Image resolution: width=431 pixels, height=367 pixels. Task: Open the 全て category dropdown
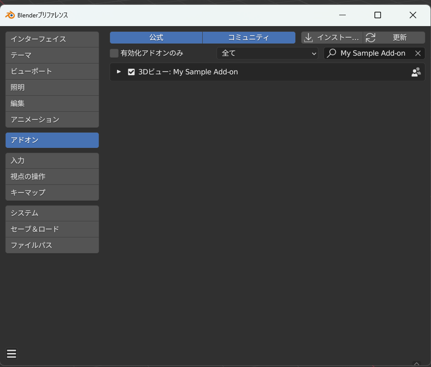[x=267, y=53]
